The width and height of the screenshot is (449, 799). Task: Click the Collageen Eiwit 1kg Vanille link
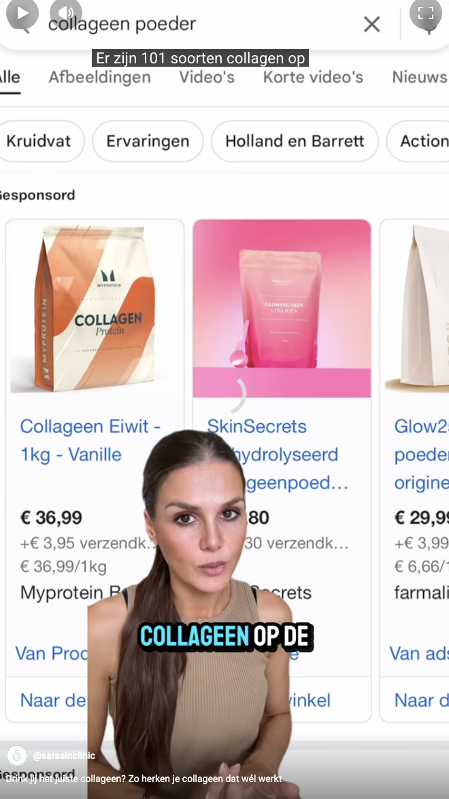[x=90, y=440]
